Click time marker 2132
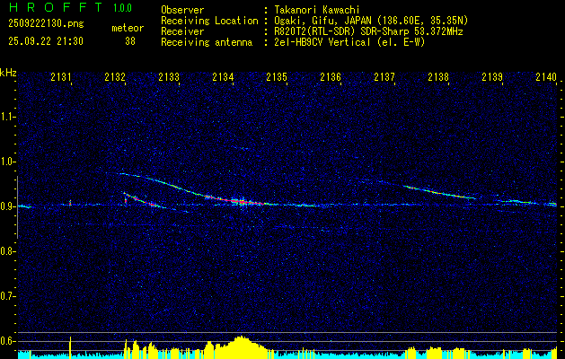 (115, 76)
